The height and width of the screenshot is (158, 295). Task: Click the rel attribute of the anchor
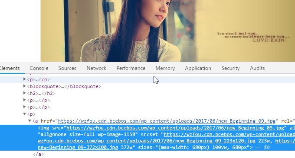tap(288, 121)
